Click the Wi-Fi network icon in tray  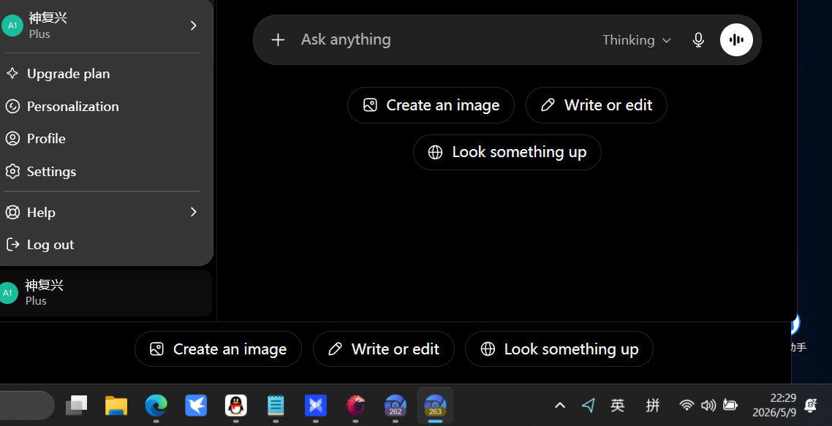(x=687, y=406)
